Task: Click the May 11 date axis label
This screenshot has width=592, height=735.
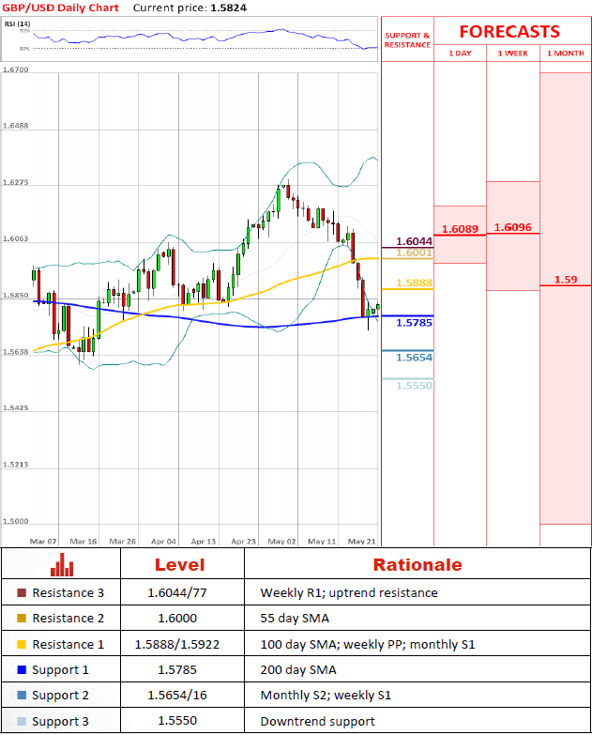Action: click(322, 542)
